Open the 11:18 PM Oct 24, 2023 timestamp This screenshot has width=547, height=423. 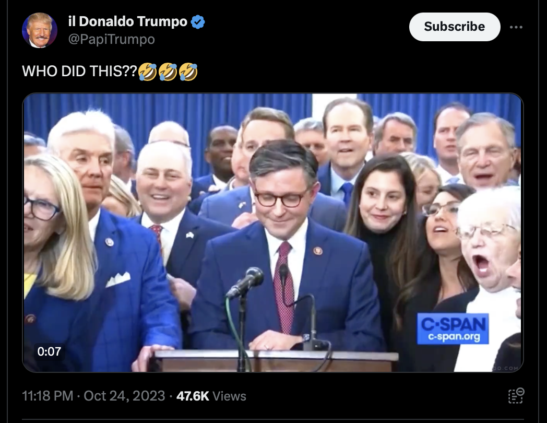[93, 396]
